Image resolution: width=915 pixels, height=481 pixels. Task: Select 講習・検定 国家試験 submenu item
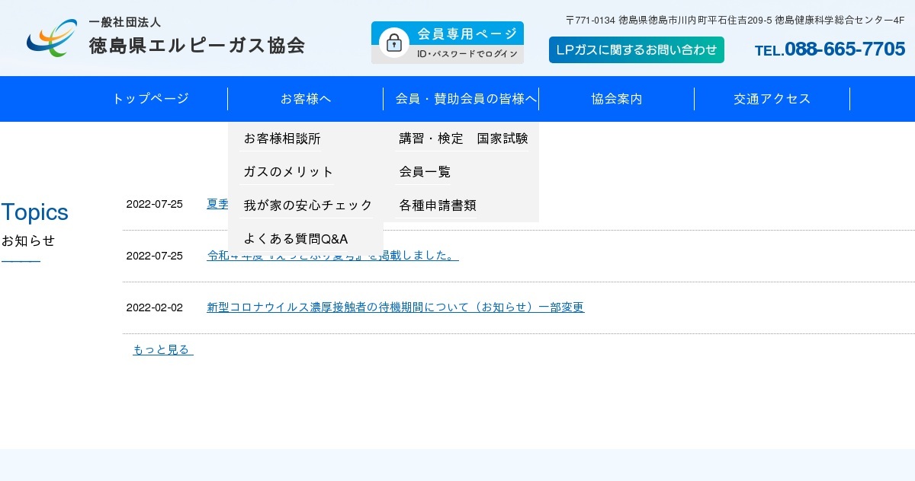tap(463, 139)
